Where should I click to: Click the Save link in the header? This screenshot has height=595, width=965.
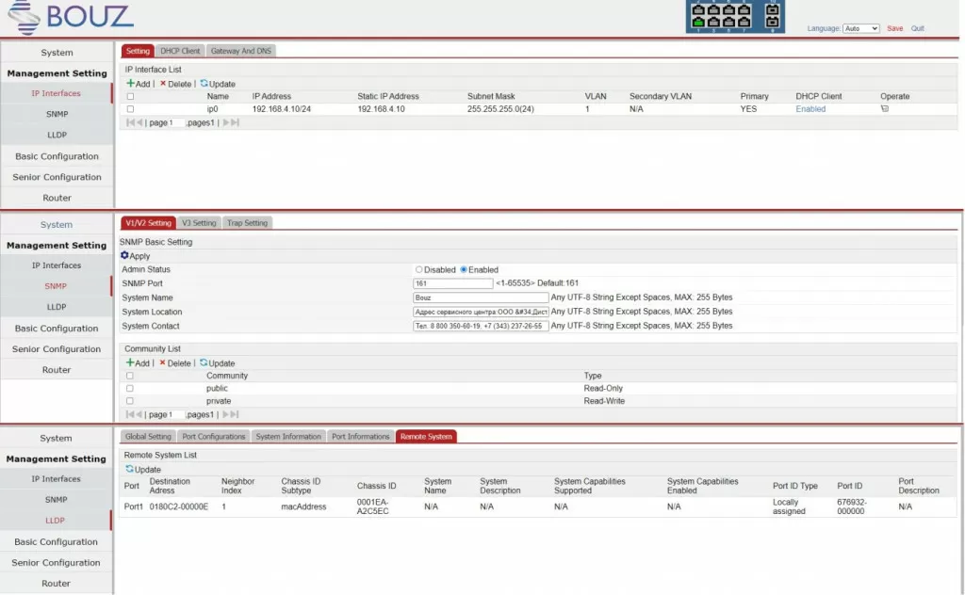pyautogui.click(x=895, y=28)
